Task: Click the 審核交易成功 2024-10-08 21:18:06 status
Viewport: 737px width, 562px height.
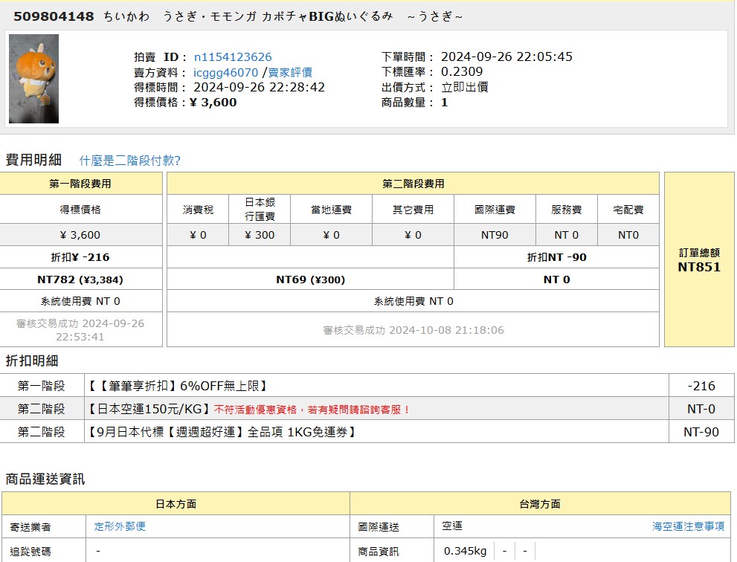Action: click(x=413, y=330)
